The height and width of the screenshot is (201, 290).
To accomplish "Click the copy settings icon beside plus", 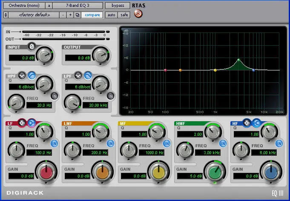I will [x=78, y=15].
